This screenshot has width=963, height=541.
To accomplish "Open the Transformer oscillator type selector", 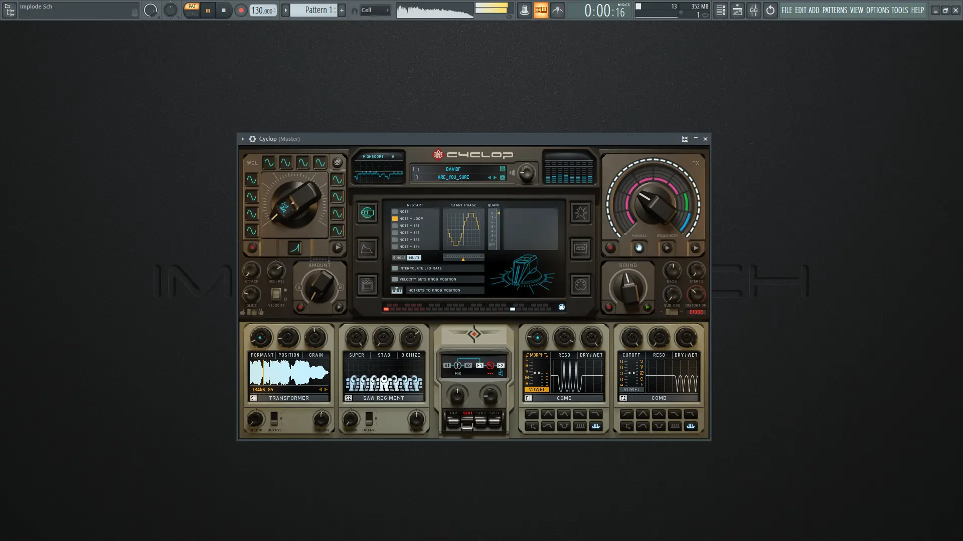I will (x=289, y=398).
